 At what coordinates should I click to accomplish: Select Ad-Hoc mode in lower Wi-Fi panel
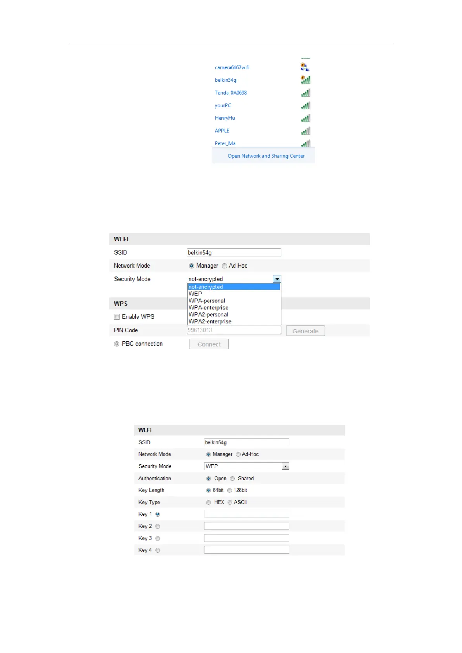(x=238, y=454)
